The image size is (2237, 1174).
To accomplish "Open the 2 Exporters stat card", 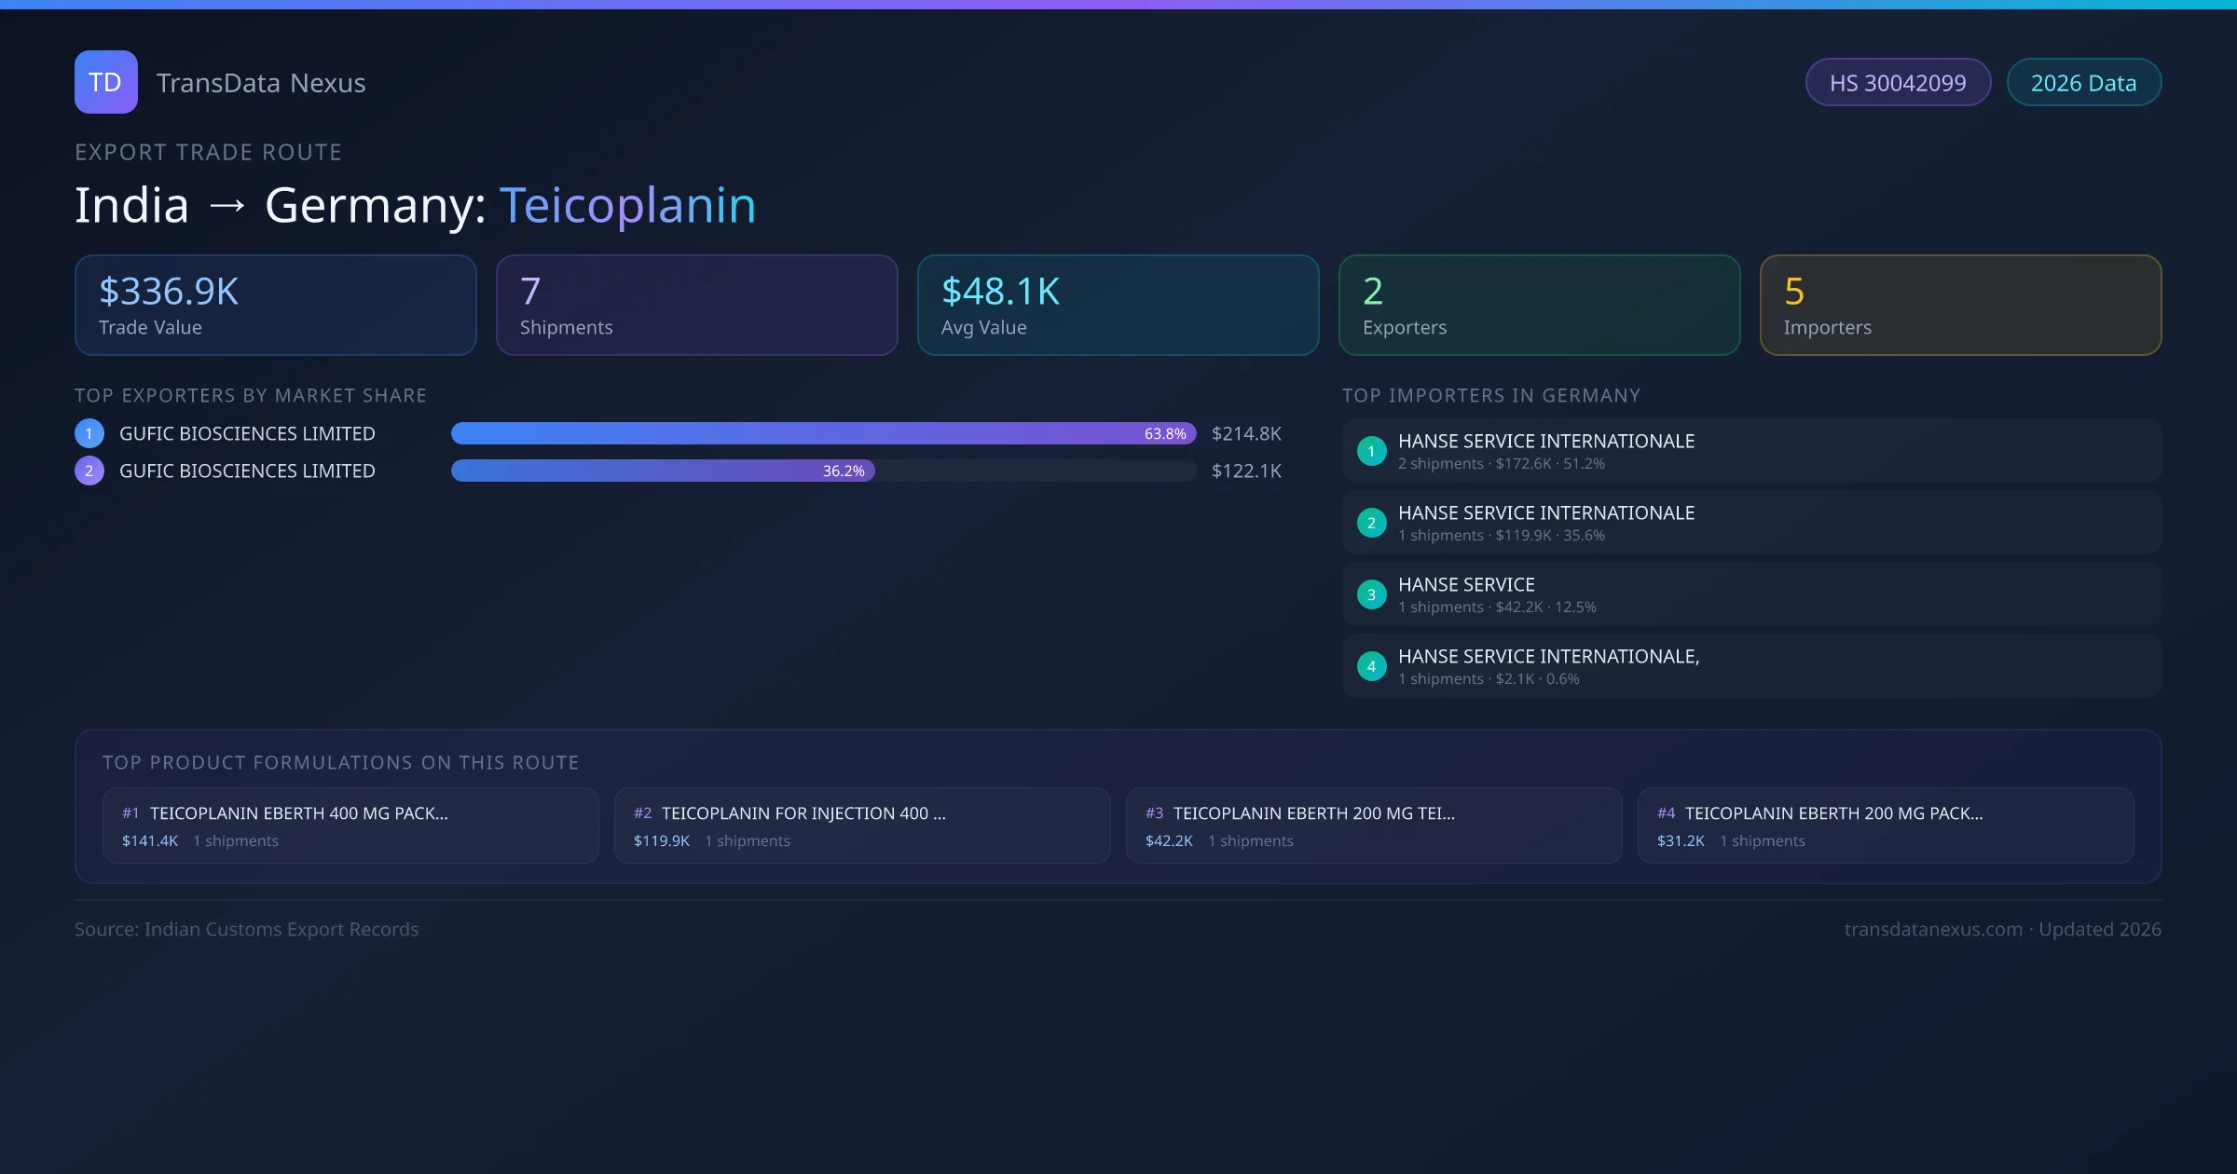I will pyautogui.click(x=1539, y=306).
